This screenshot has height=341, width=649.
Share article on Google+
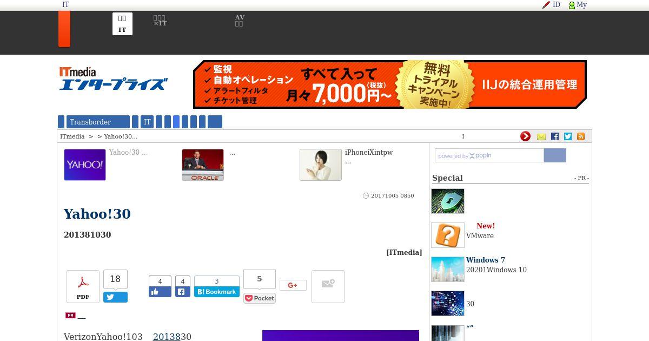point(293,285)
